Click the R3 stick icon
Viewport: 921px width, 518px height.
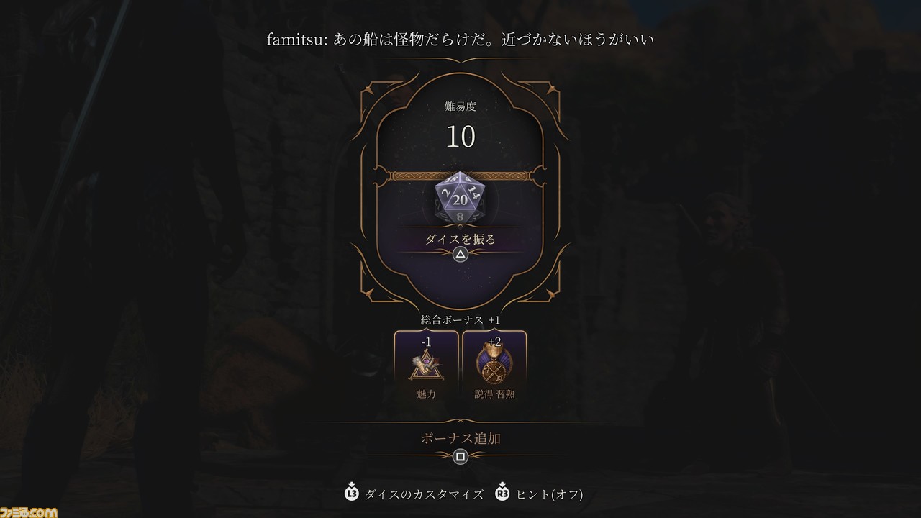[500, 494]
